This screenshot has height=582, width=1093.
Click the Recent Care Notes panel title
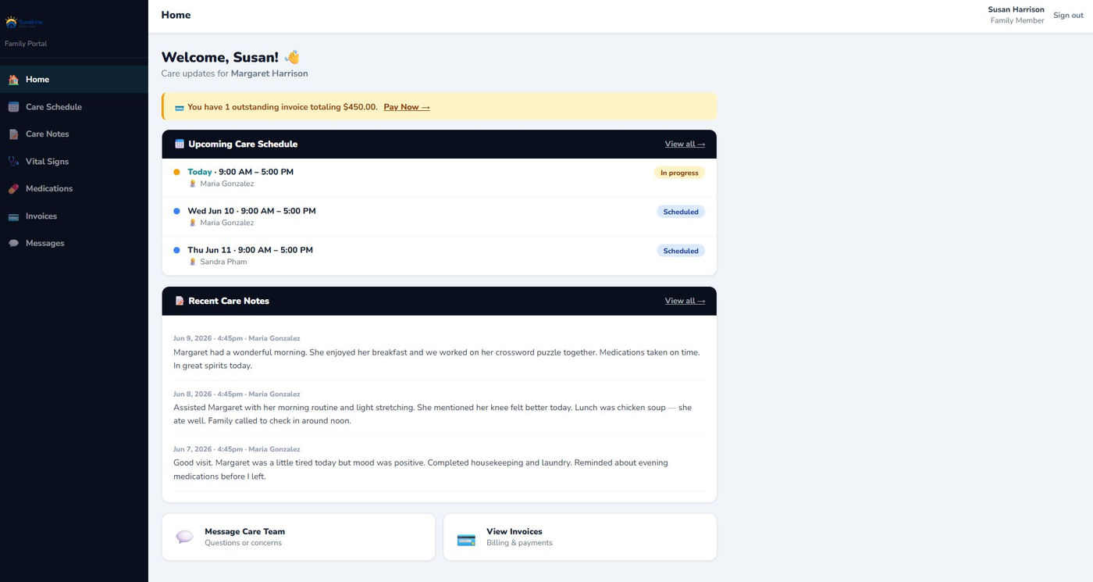pyautogui.click(x=229, y=301)
